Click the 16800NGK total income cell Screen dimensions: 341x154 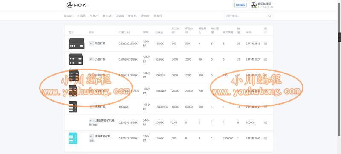pos(162,107)
